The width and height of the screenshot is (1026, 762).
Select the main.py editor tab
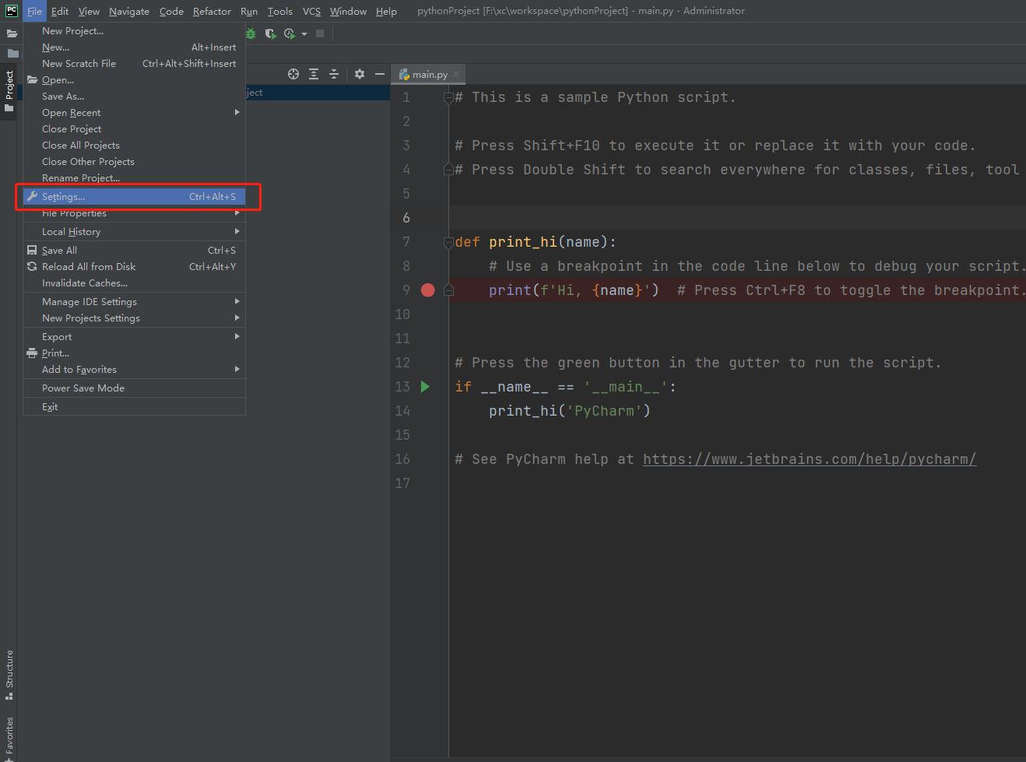coord(429,74)
